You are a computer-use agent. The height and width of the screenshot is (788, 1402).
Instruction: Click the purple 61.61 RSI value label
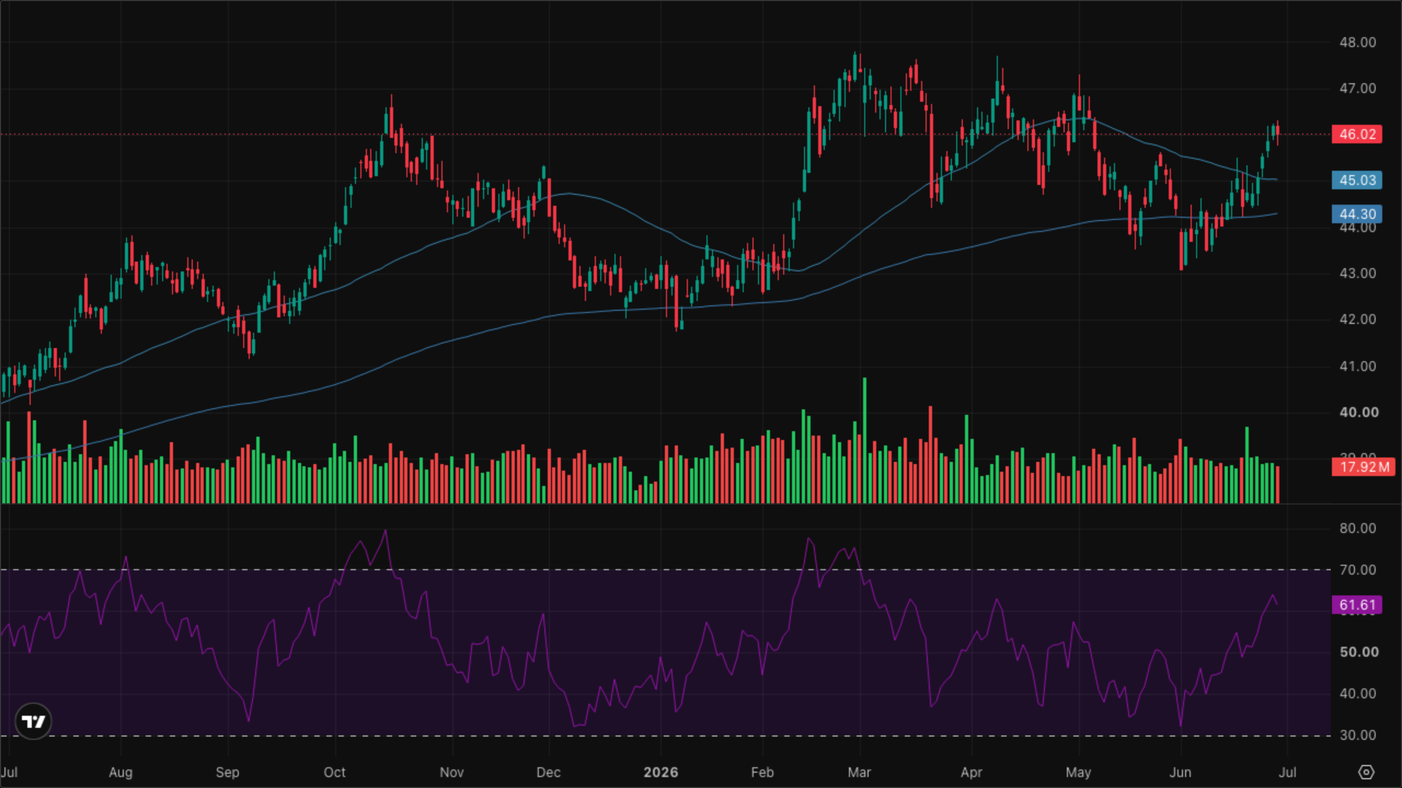tap(1357, 605)
